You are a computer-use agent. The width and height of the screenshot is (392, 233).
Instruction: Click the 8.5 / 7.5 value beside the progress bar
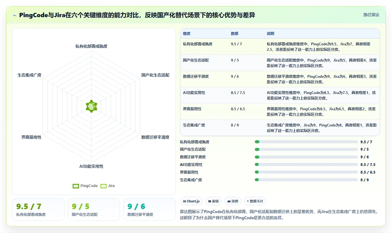tap(368, 165)
